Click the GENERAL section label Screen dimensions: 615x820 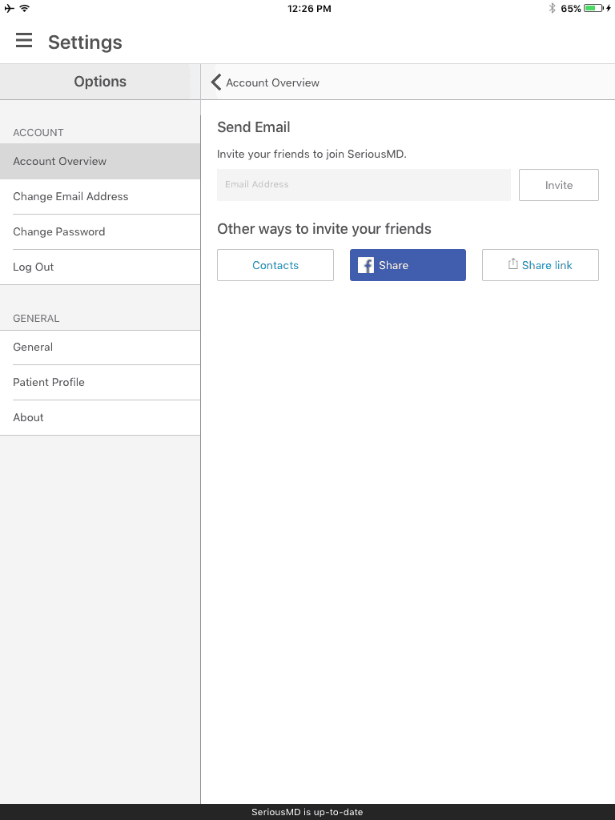(x=36, y=319)
